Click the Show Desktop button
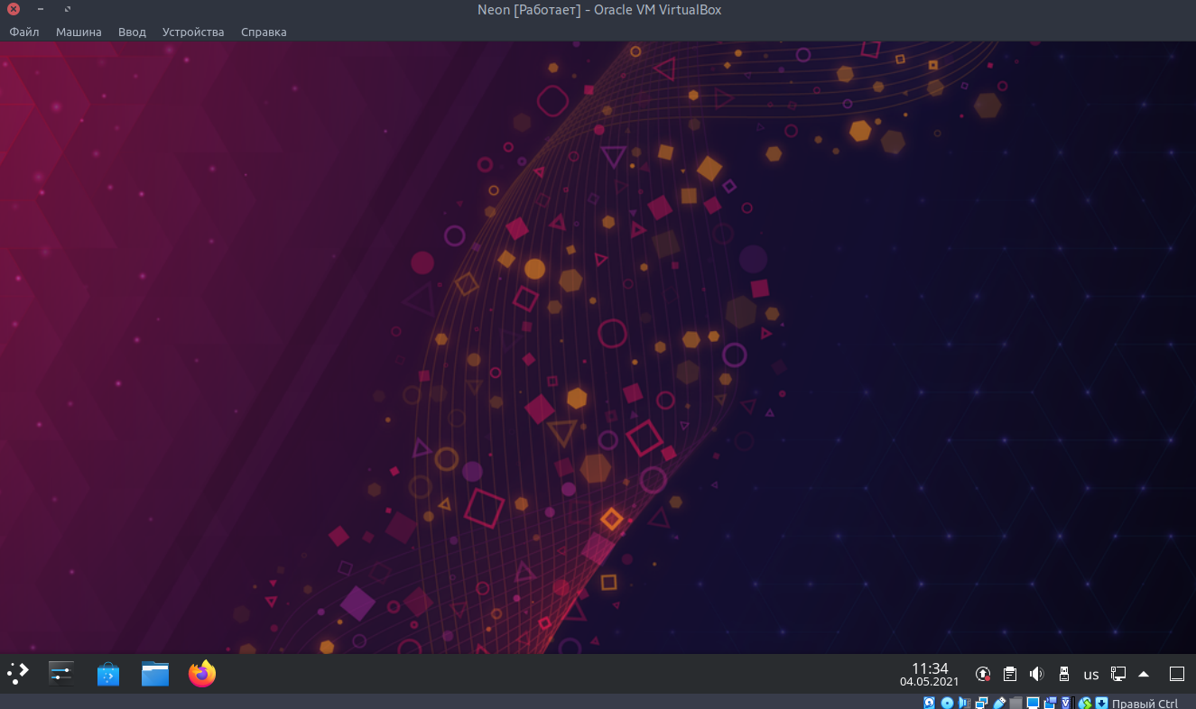 click(1176, 674)
